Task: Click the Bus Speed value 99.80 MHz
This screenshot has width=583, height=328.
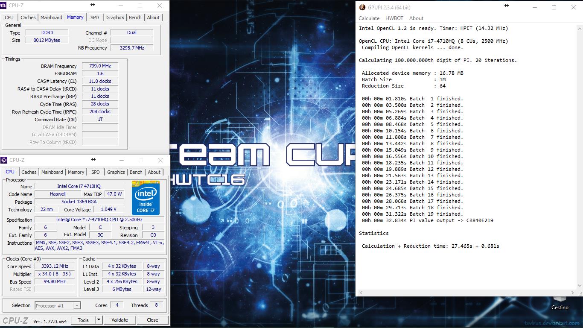Action: point(55,281)
